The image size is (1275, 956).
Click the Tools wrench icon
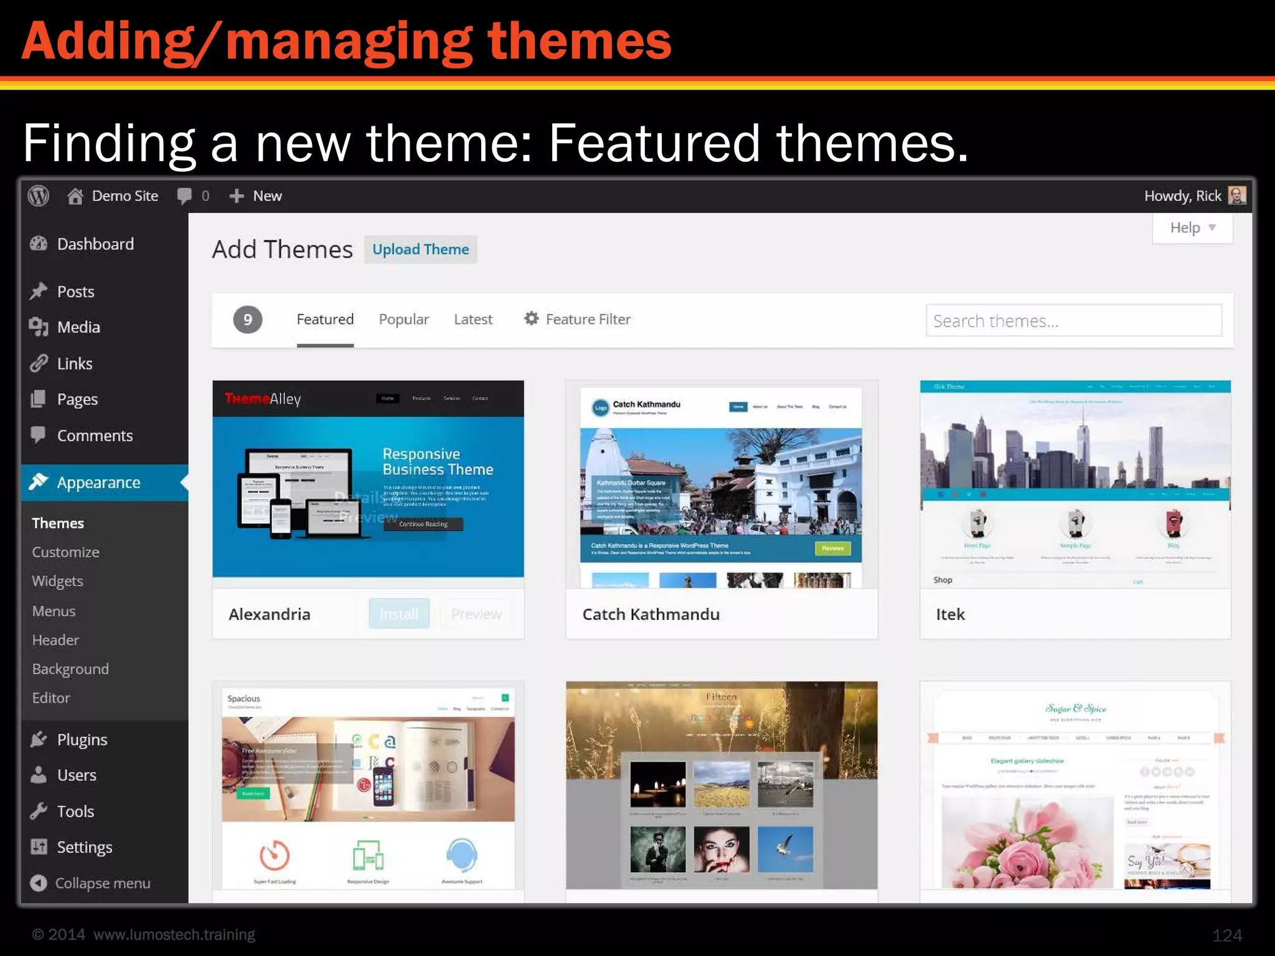tap(39, 811)
